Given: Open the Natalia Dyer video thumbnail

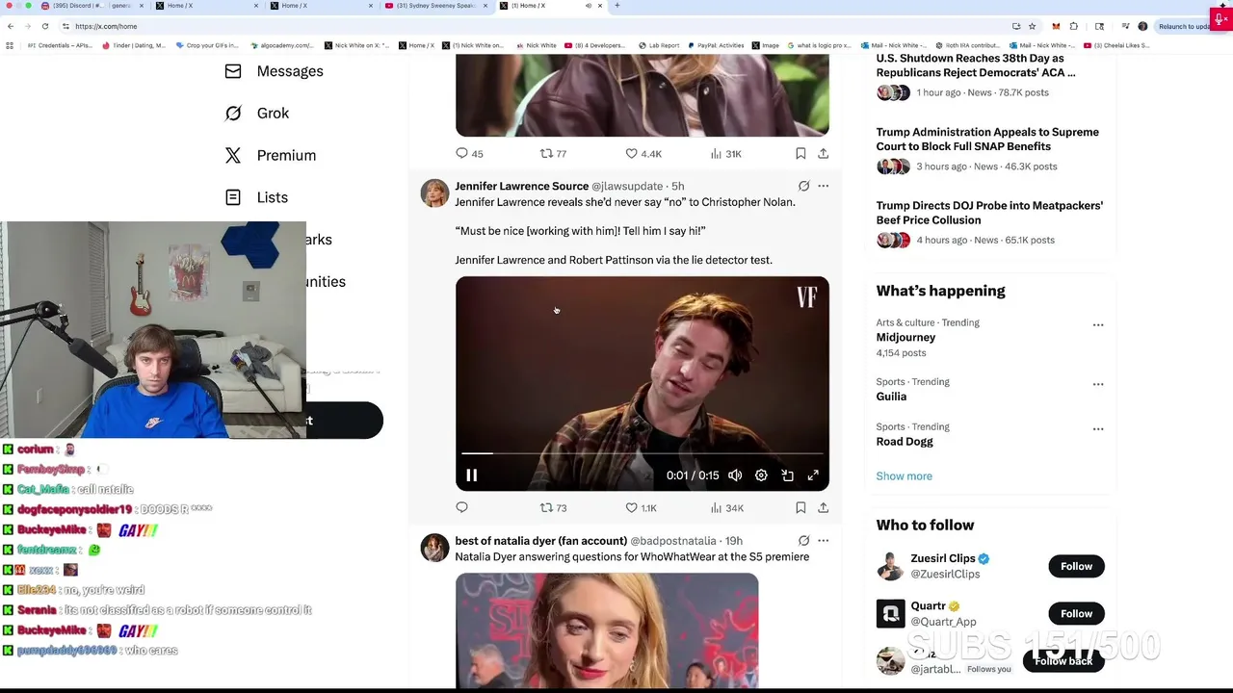Looking at the screenshot, I should (x=607, y=631).
